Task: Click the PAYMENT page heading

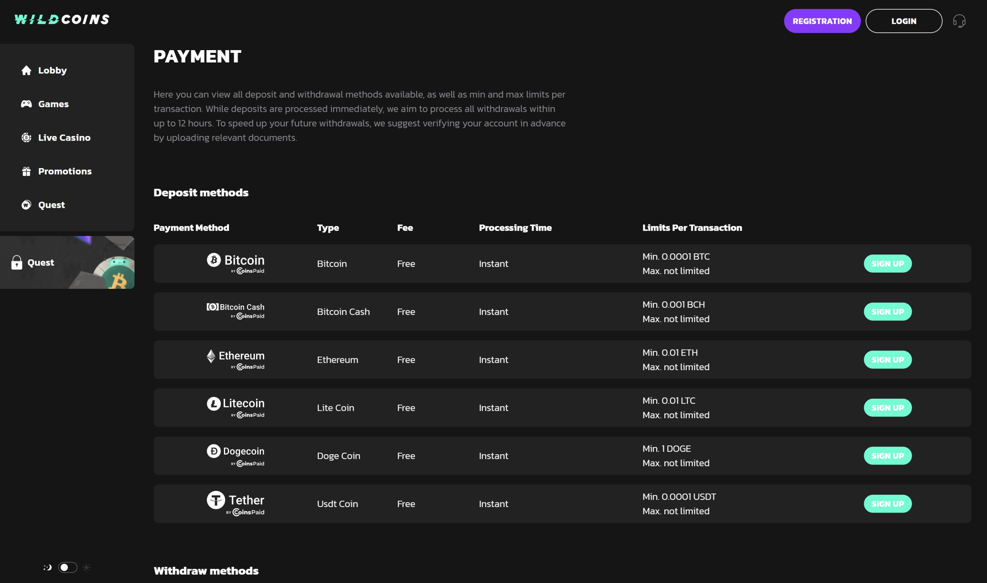Action: click(197, 56)
